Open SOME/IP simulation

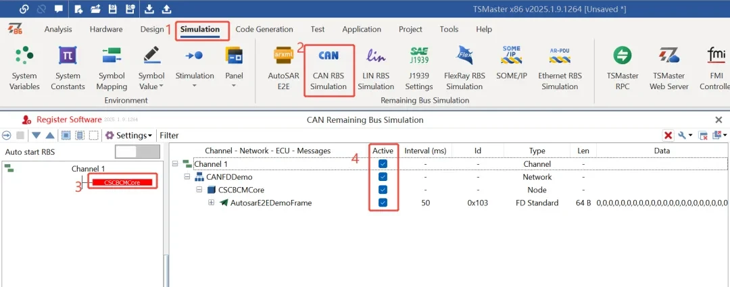click(x=512, y=63)
